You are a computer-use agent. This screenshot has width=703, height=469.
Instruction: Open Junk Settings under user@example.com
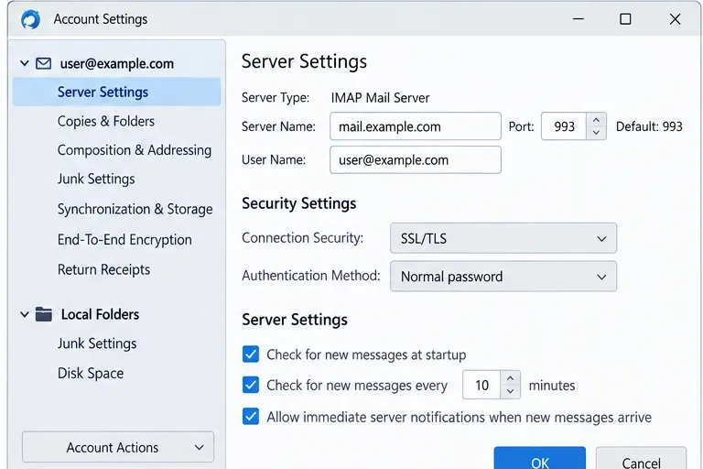(96, 179)
